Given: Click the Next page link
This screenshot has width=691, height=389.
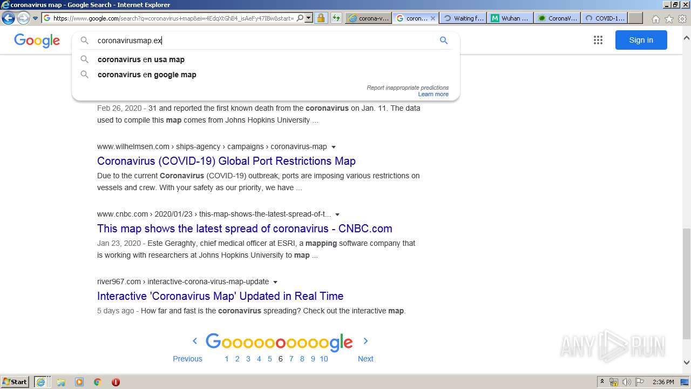Looking at the screenshot, I should [x=365, y=359].
